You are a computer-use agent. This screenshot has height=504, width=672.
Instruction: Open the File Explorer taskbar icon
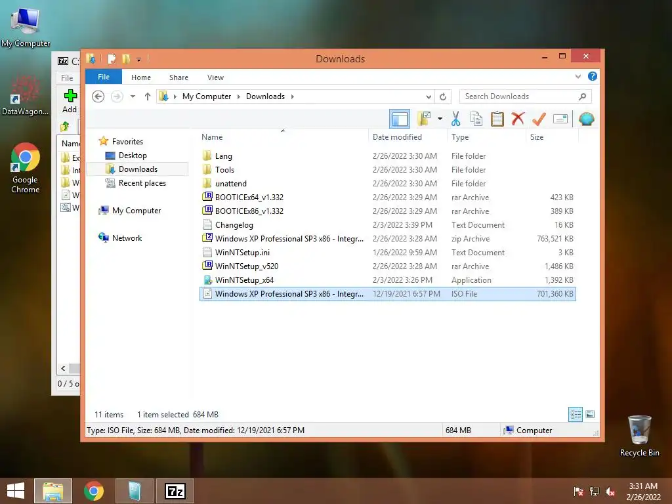[53, 491]
